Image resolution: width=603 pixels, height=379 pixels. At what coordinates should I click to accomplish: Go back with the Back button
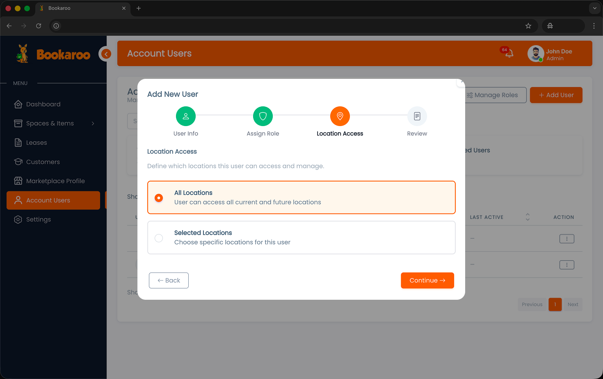point(169,280)
